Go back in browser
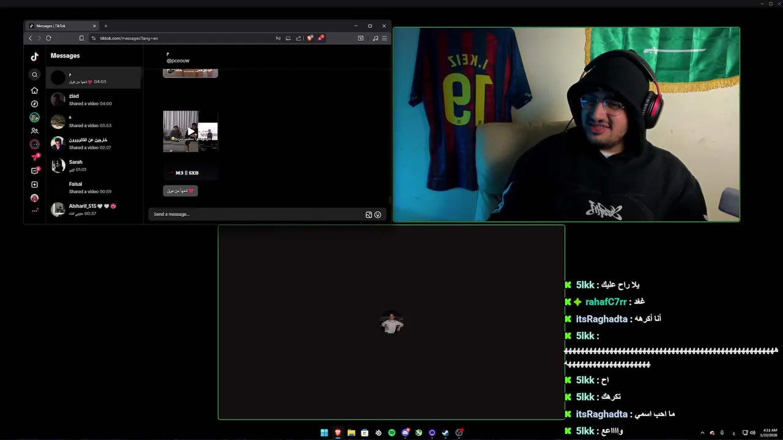This screenshot has height=440, width=783. (30, 38)
